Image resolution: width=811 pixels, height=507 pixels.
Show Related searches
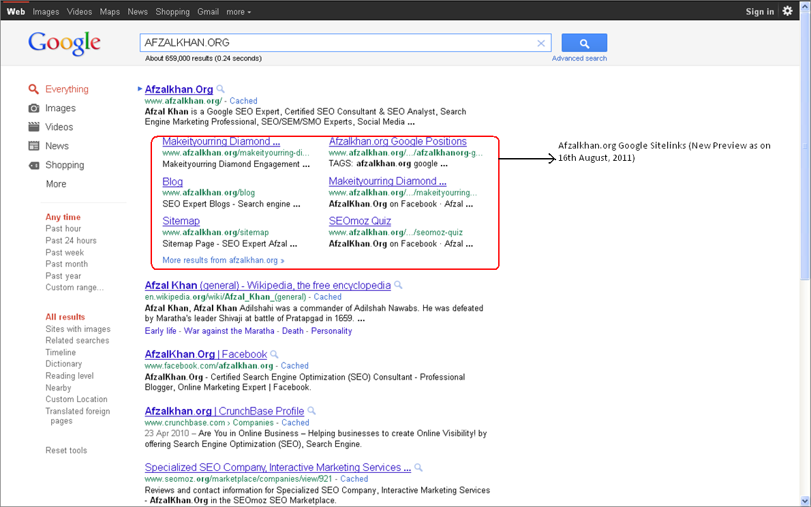pos(78,341)
